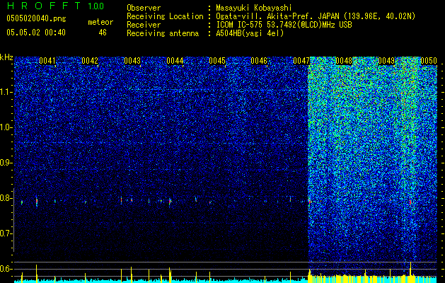Click the 0.8 kHz axis label
This screenshot has height=283, width=445.
tap(6, 198)
